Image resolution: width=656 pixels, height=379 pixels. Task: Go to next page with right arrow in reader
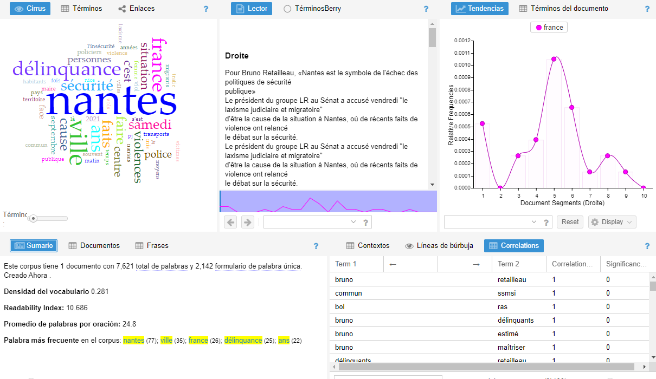(x=247, y=222)
